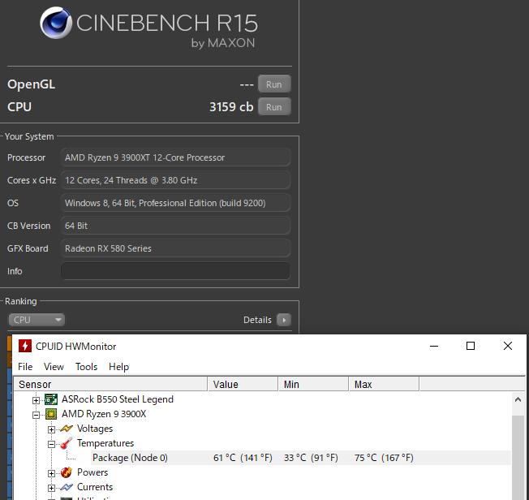Click the Currents wave icon
The width and height of the screenshot is (529, 500).
tap(67, 487)
